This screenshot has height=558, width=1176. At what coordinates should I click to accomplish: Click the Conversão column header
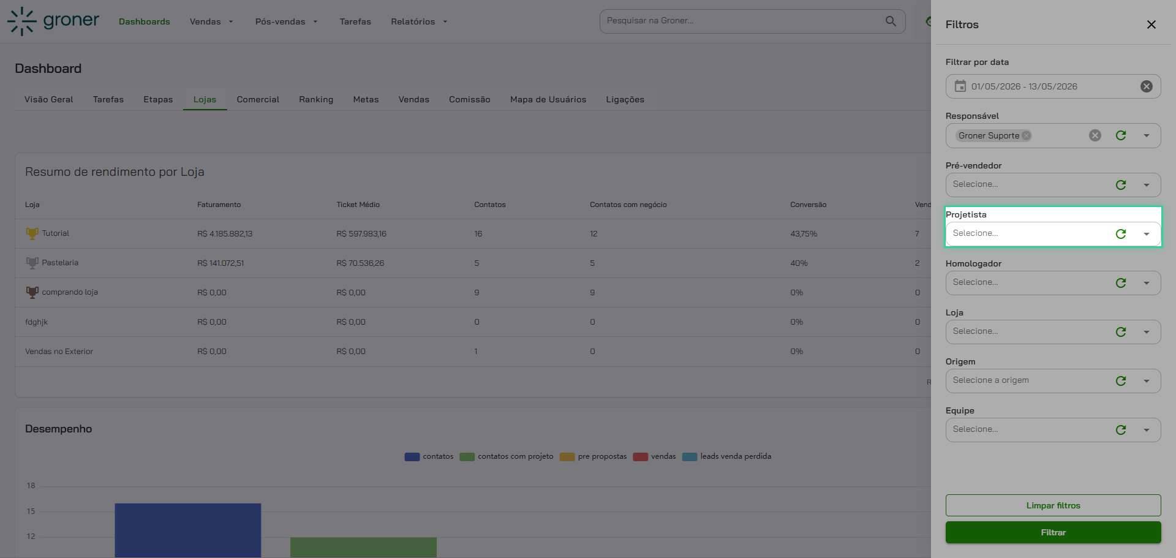pyautogui.click(x=808, y=205)
